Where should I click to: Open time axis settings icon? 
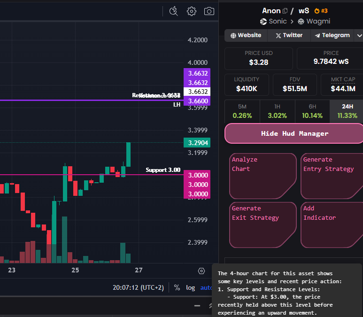tap(201, 271)
